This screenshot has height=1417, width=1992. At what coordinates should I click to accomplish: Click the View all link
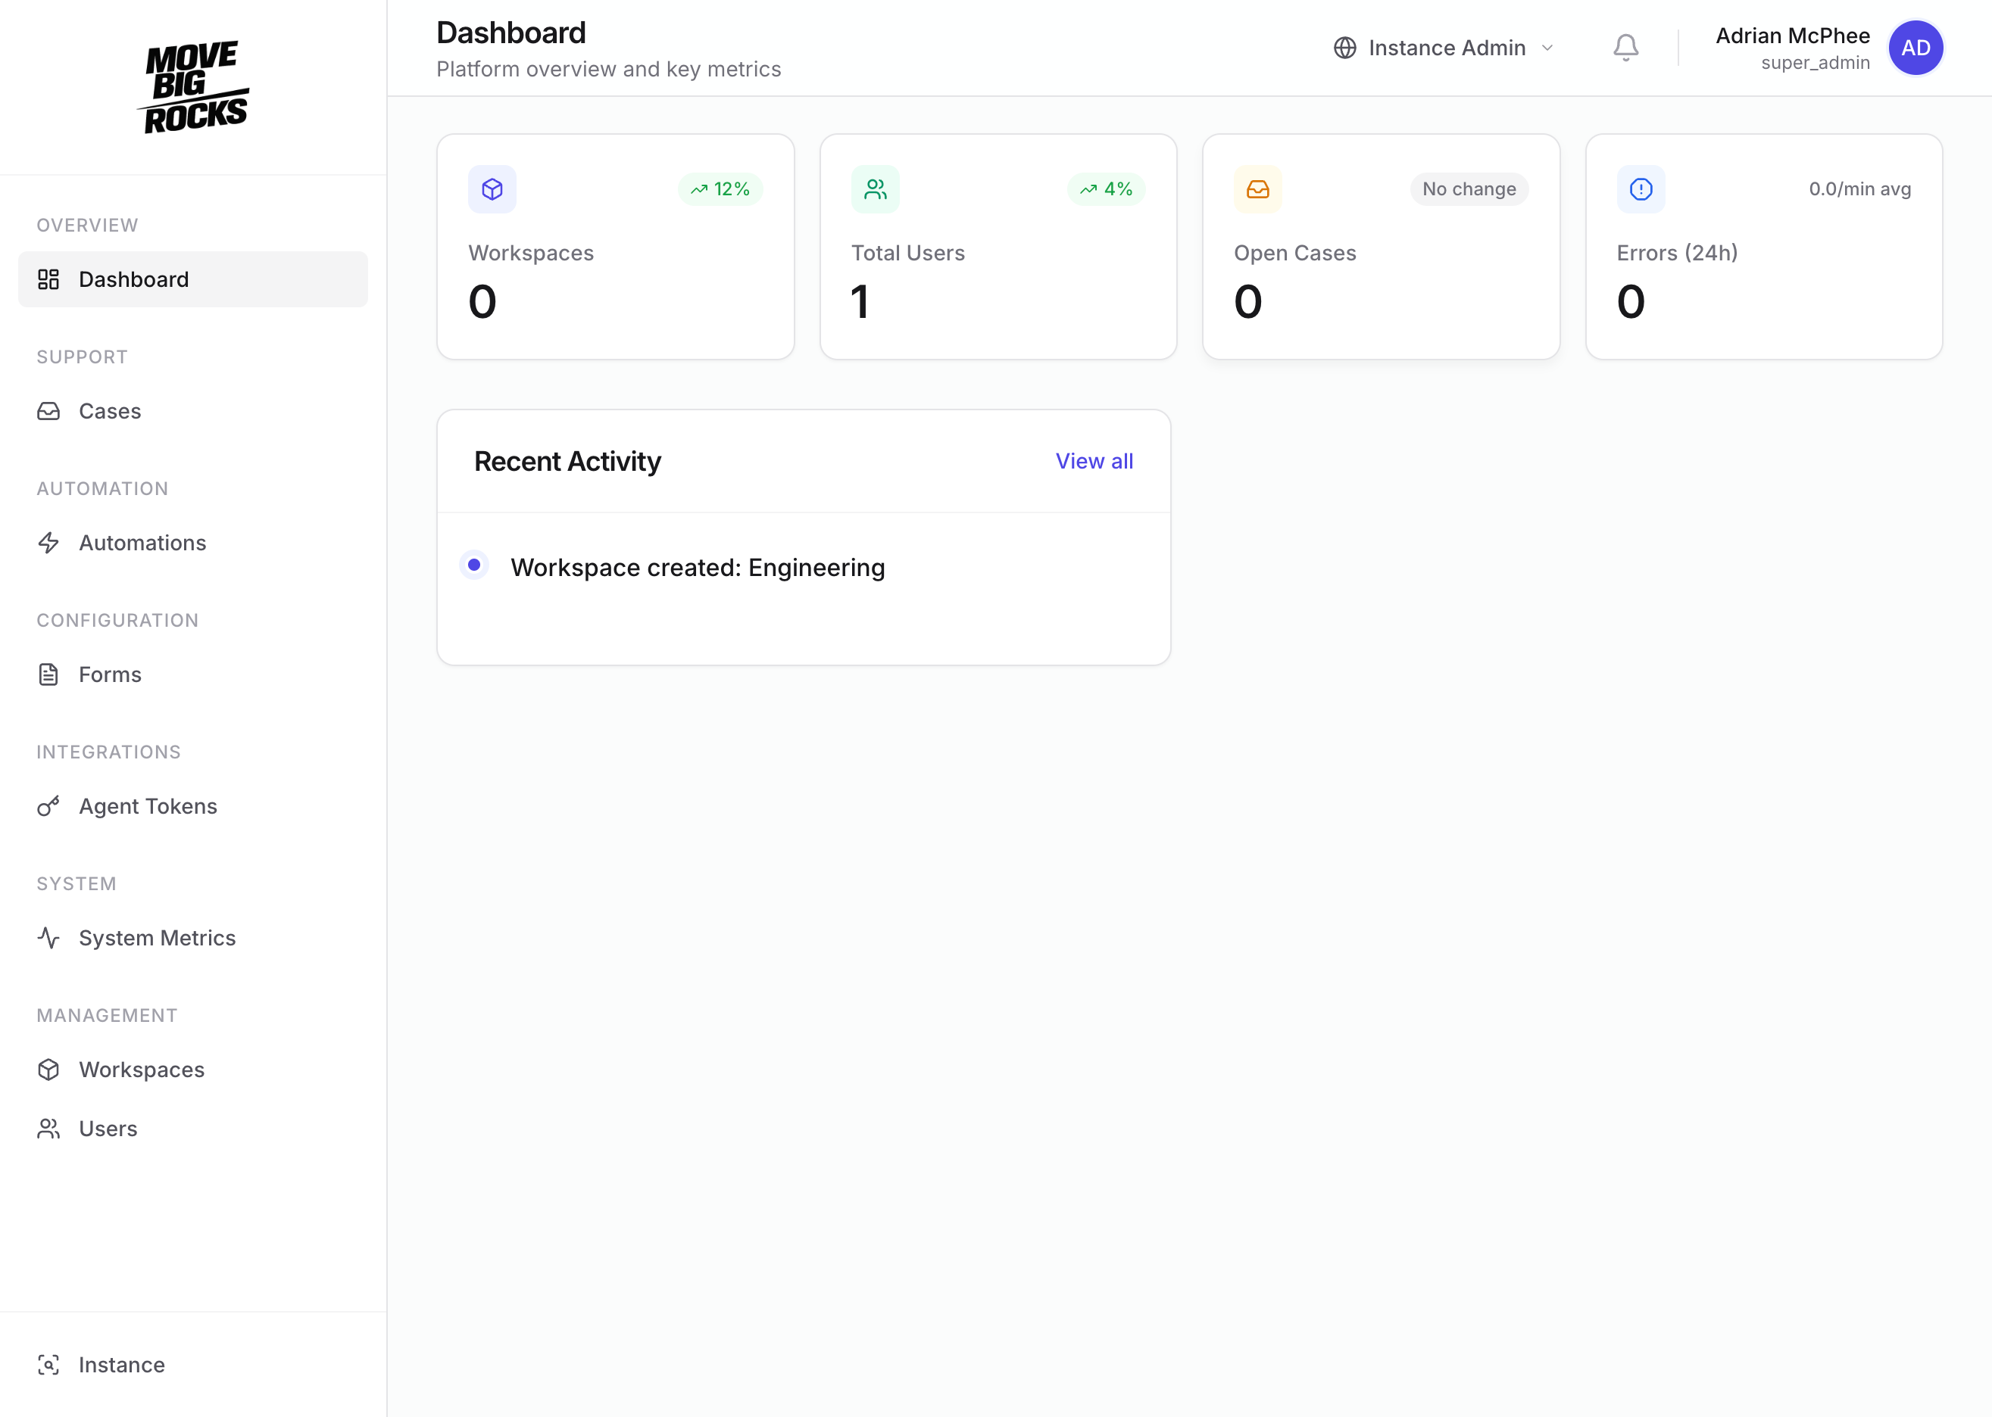pos(1094,462)
